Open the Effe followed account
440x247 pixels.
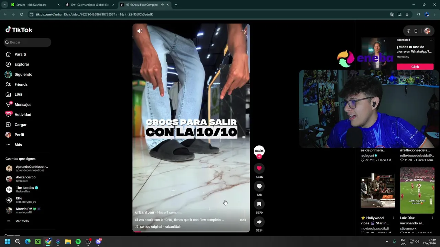[x=27, y=200]
